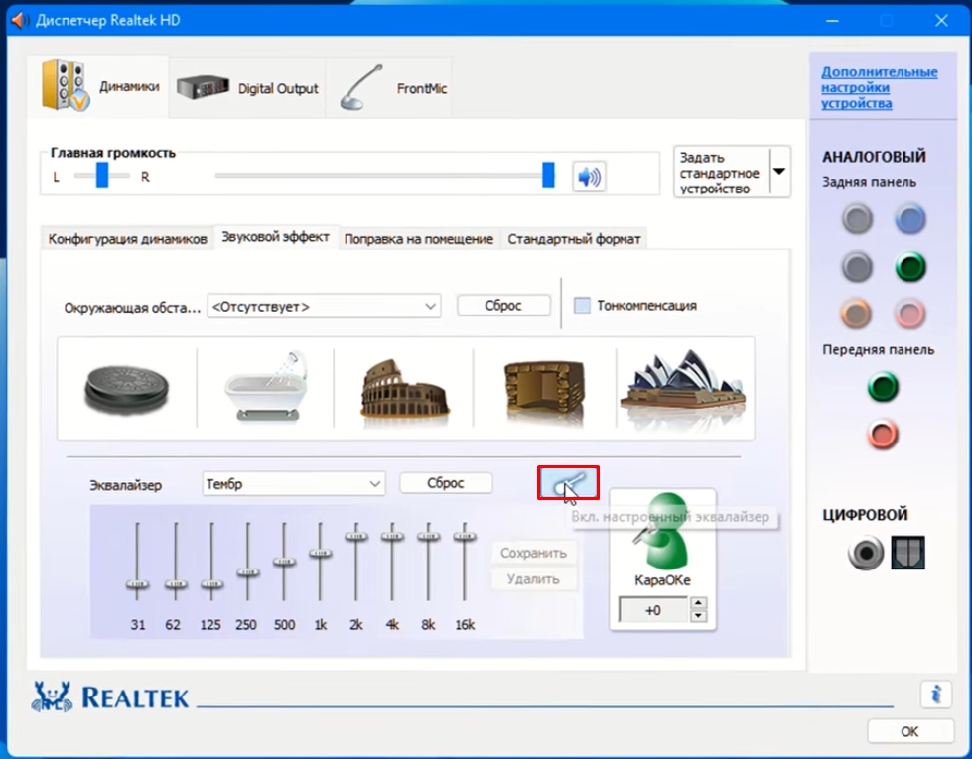Open the Звуковой эффект tab
972x759 pixels.
pos(276,237)
